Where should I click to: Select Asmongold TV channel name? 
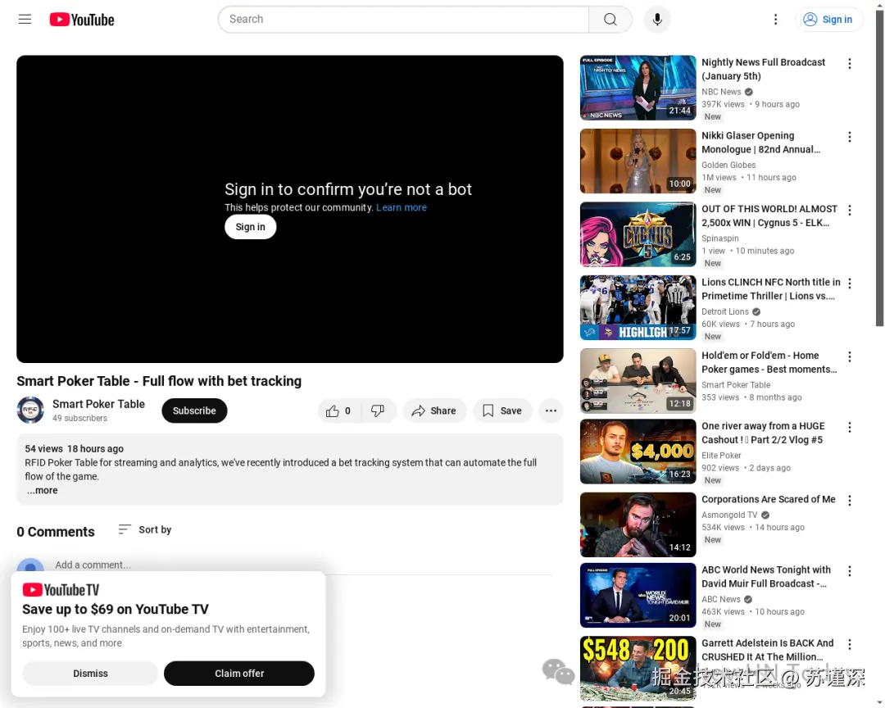(730, 515)
